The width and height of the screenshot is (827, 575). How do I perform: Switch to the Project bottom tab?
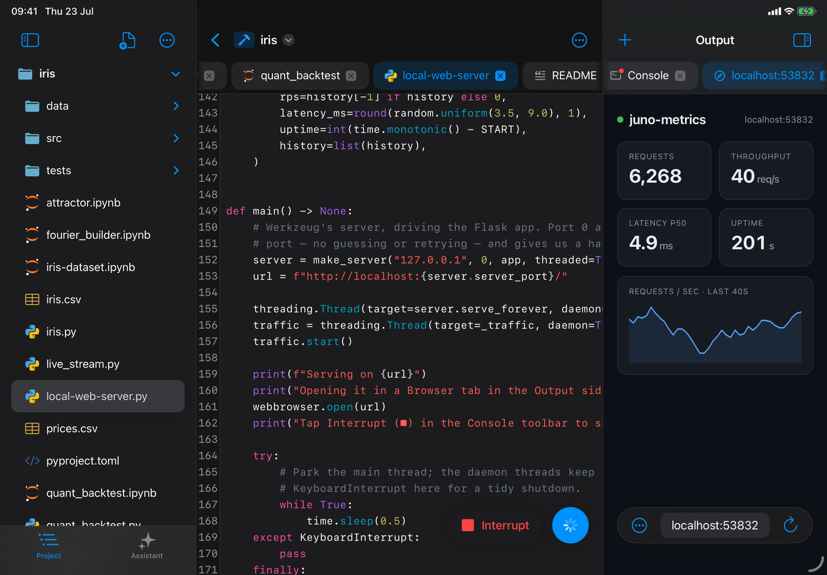[48, 547]
